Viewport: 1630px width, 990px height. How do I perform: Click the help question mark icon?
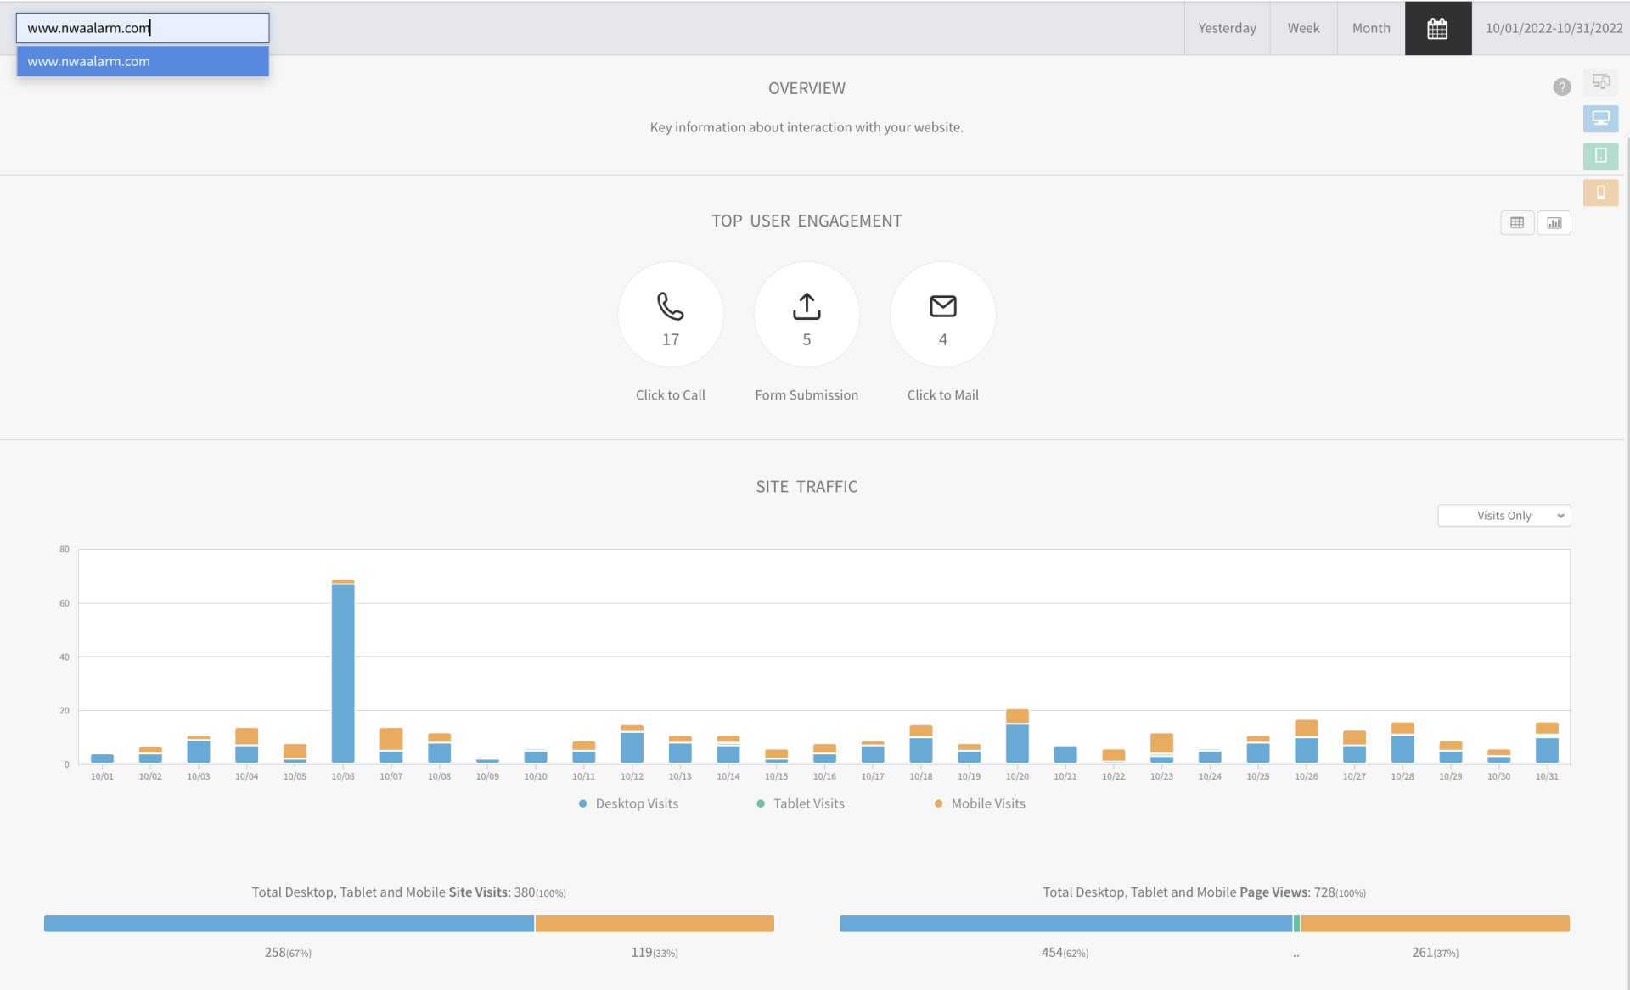1561,87
